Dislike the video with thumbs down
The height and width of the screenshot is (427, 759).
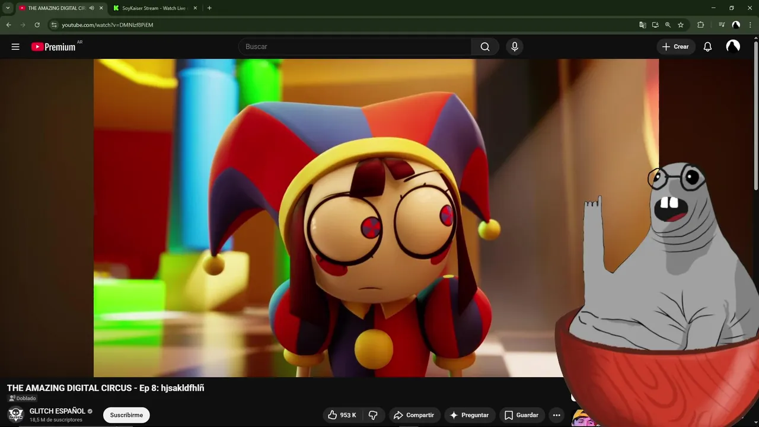(373, 415)
